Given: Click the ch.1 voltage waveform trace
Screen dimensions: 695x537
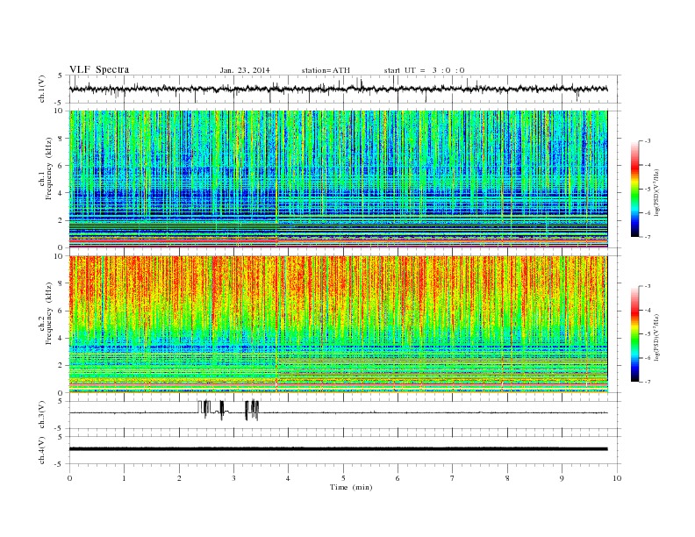Looking at the screenshot, I should [x=338, y=89].
